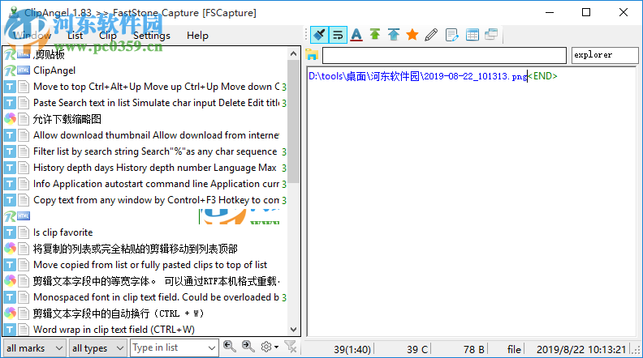Click the 2019/8/22 10:13:21 timestamp
Image resolution: width=643 pixels, height=358 pixels.
(x=581, y=349)
